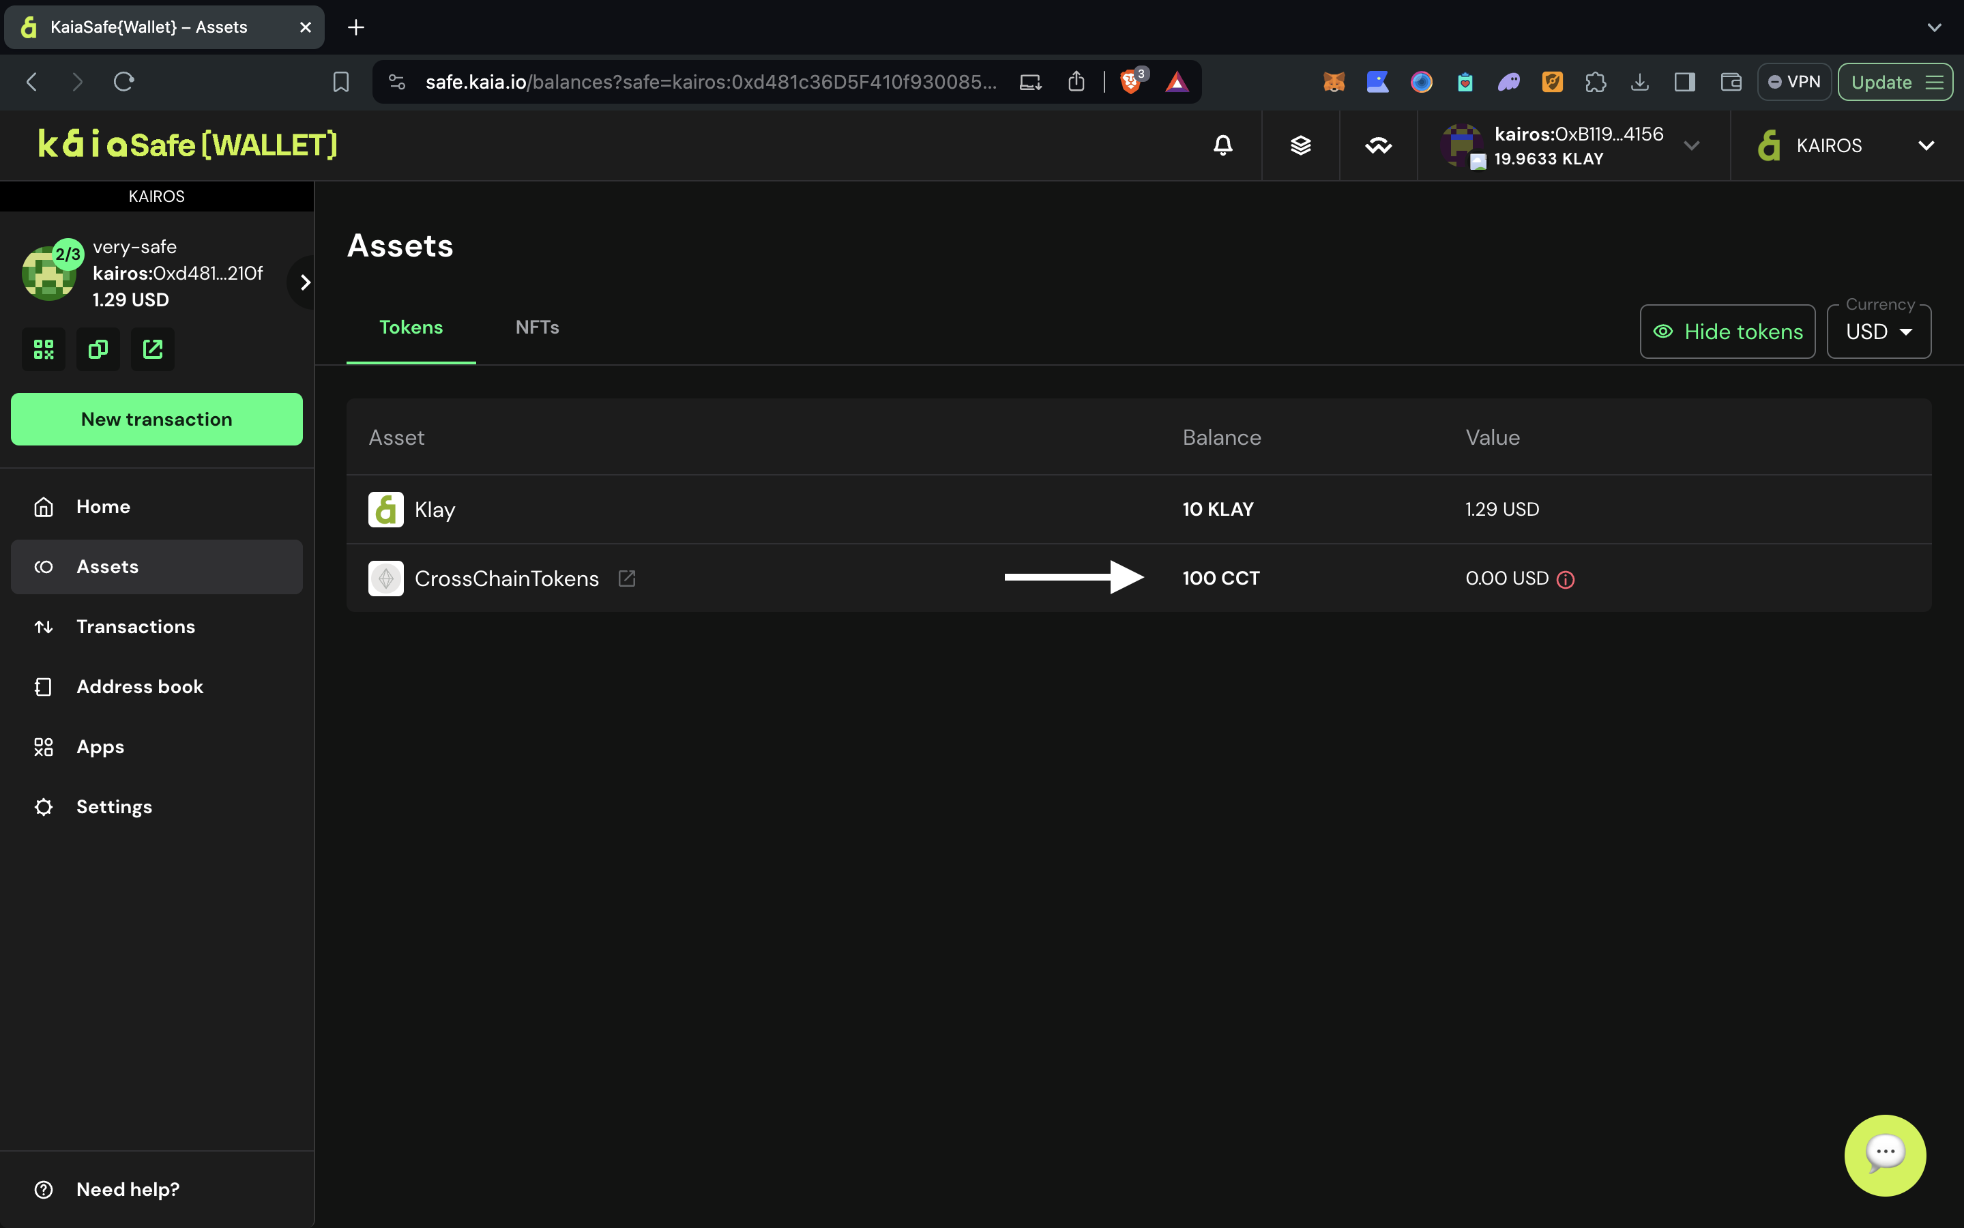Open Transactions in the sidebar
Screen dimensions: 1964x1228
[x=136, y=626]
